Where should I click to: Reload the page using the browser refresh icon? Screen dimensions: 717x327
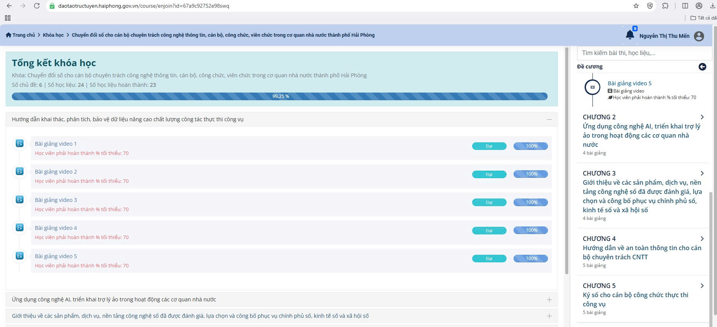tap(37, 6)
